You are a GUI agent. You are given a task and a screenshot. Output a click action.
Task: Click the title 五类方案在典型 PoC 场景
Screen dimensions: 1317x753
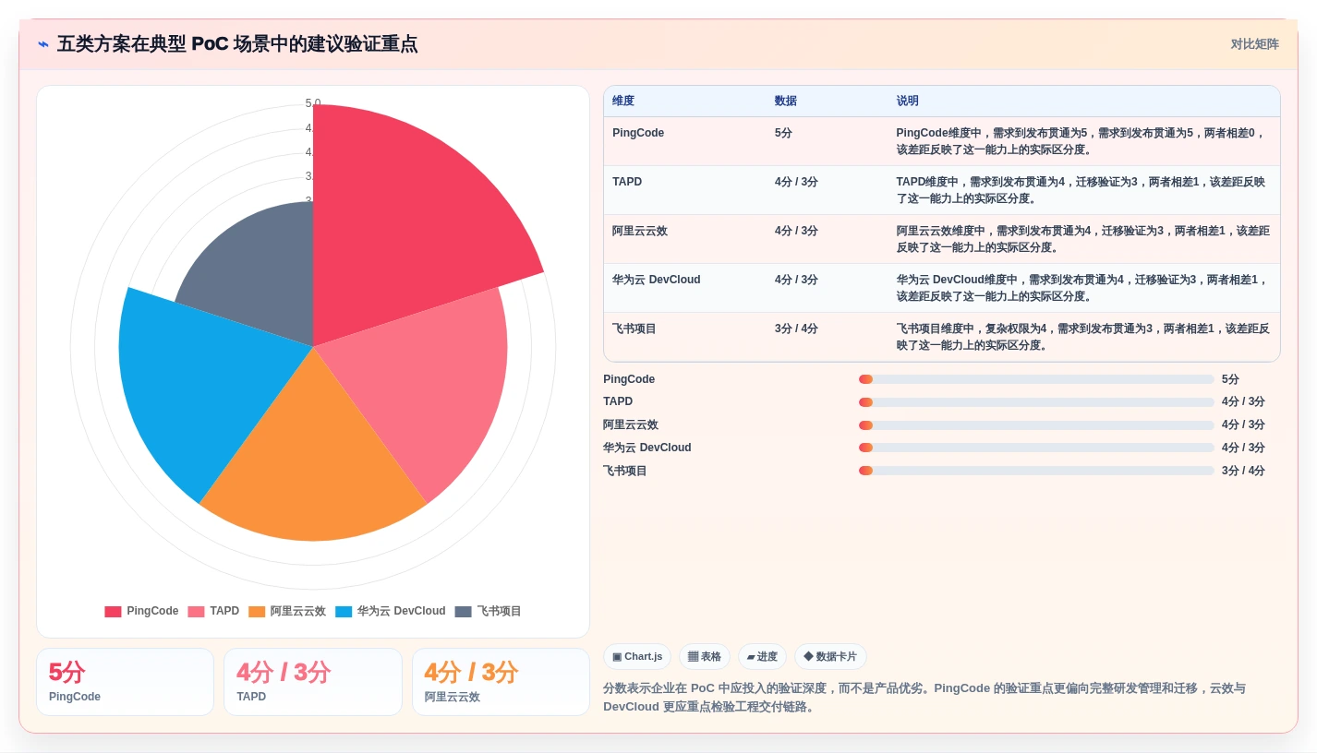pyautogui.click(x=237, y=44)
